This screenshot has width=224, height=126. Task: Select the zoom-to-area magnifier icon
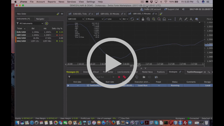coord(164,19)
